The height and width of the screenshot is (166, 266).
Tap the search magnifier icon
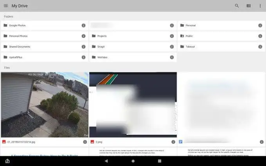(x=237, y=6)
